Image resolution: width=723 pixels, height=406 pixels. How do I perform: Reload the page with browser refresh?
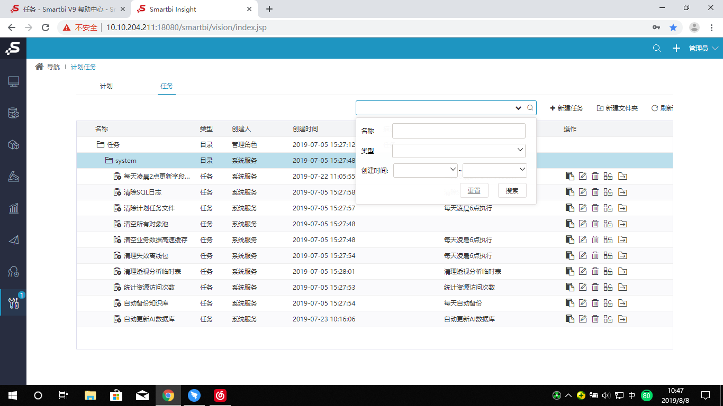pos(46,27)
